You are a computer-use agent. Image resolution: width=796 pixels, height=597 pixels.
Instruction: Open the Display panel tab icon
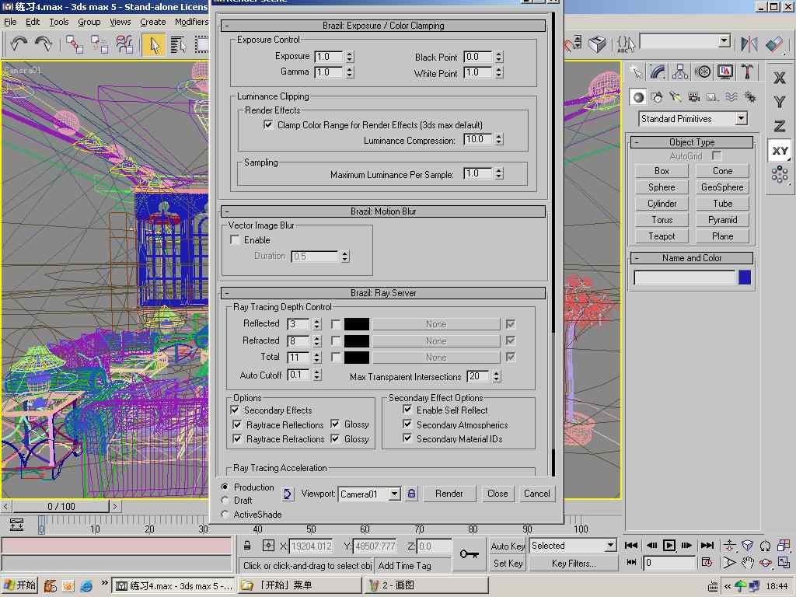tap(725, 72)
